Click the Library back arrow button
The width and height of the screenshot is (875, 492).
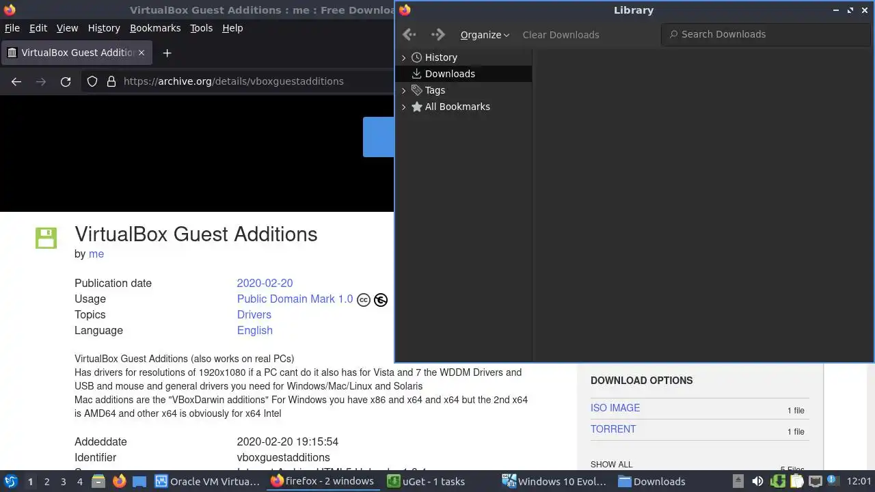coord(409,34)
